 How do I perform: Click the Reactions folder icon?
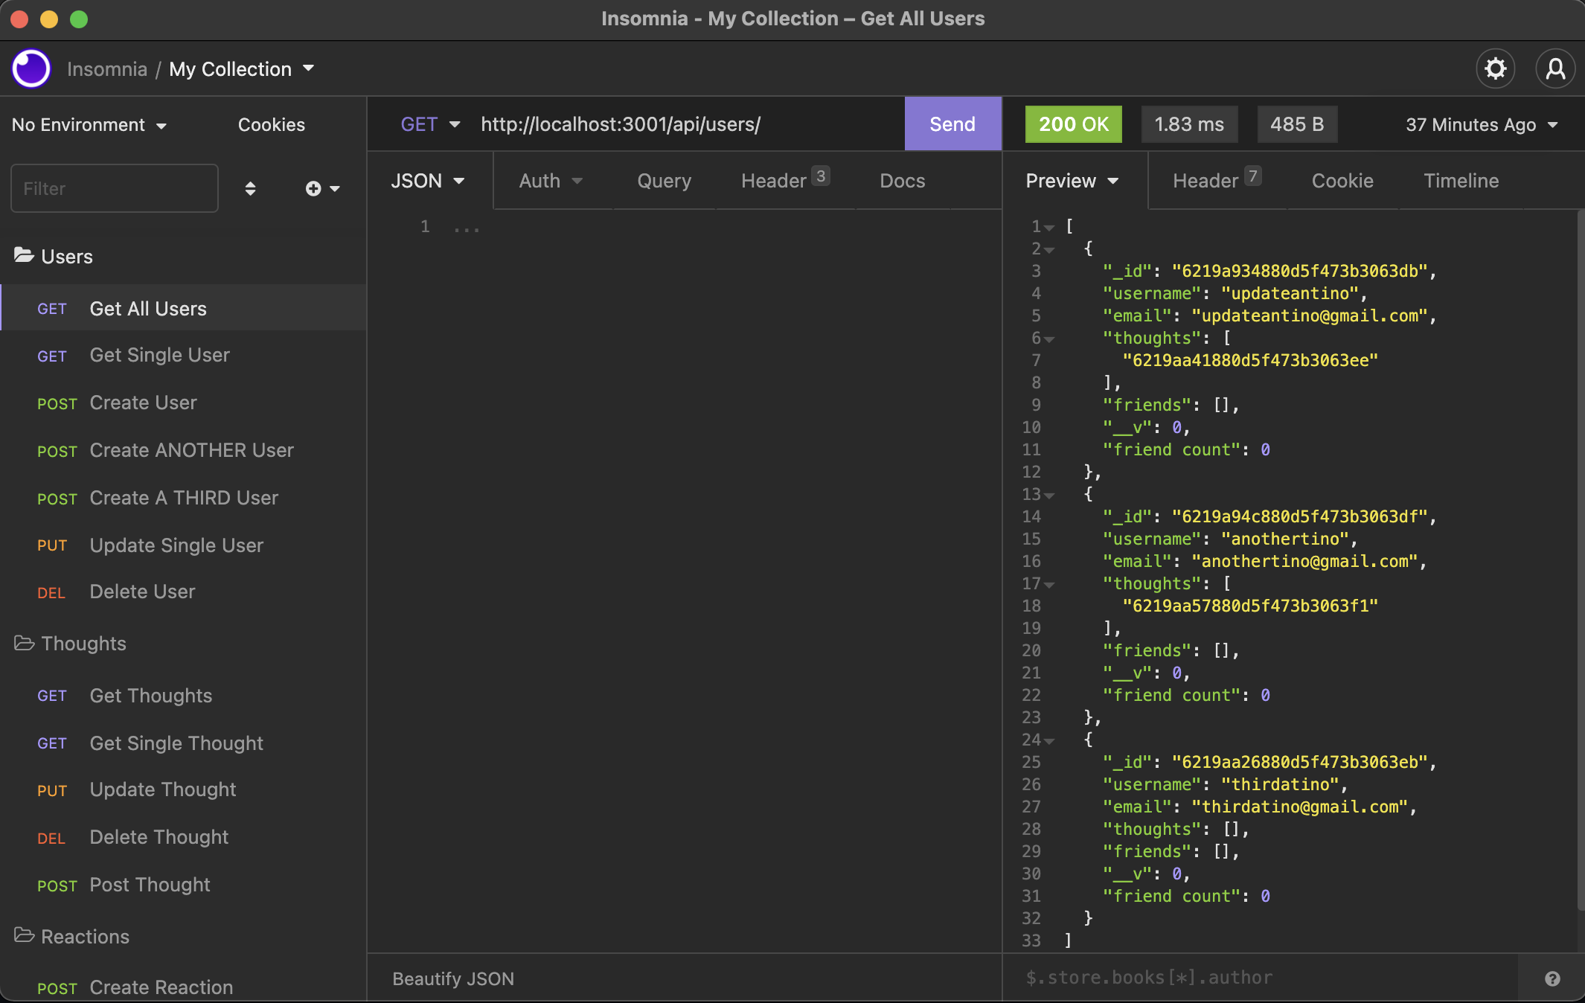(25, 936)
